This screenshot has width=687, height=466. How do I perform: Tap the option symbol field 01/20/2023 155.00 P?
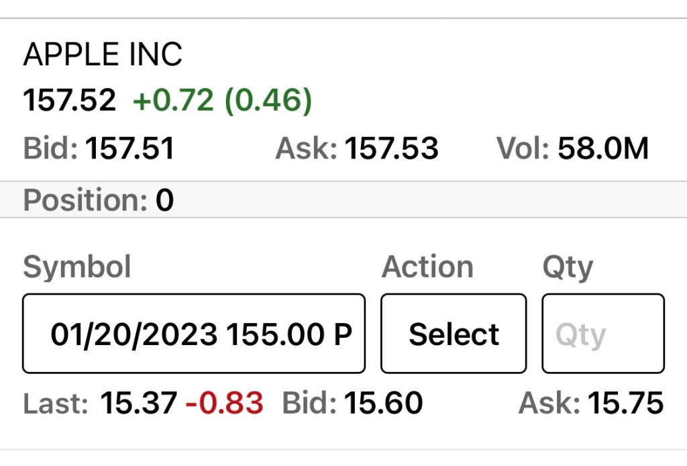pos(194,334)
